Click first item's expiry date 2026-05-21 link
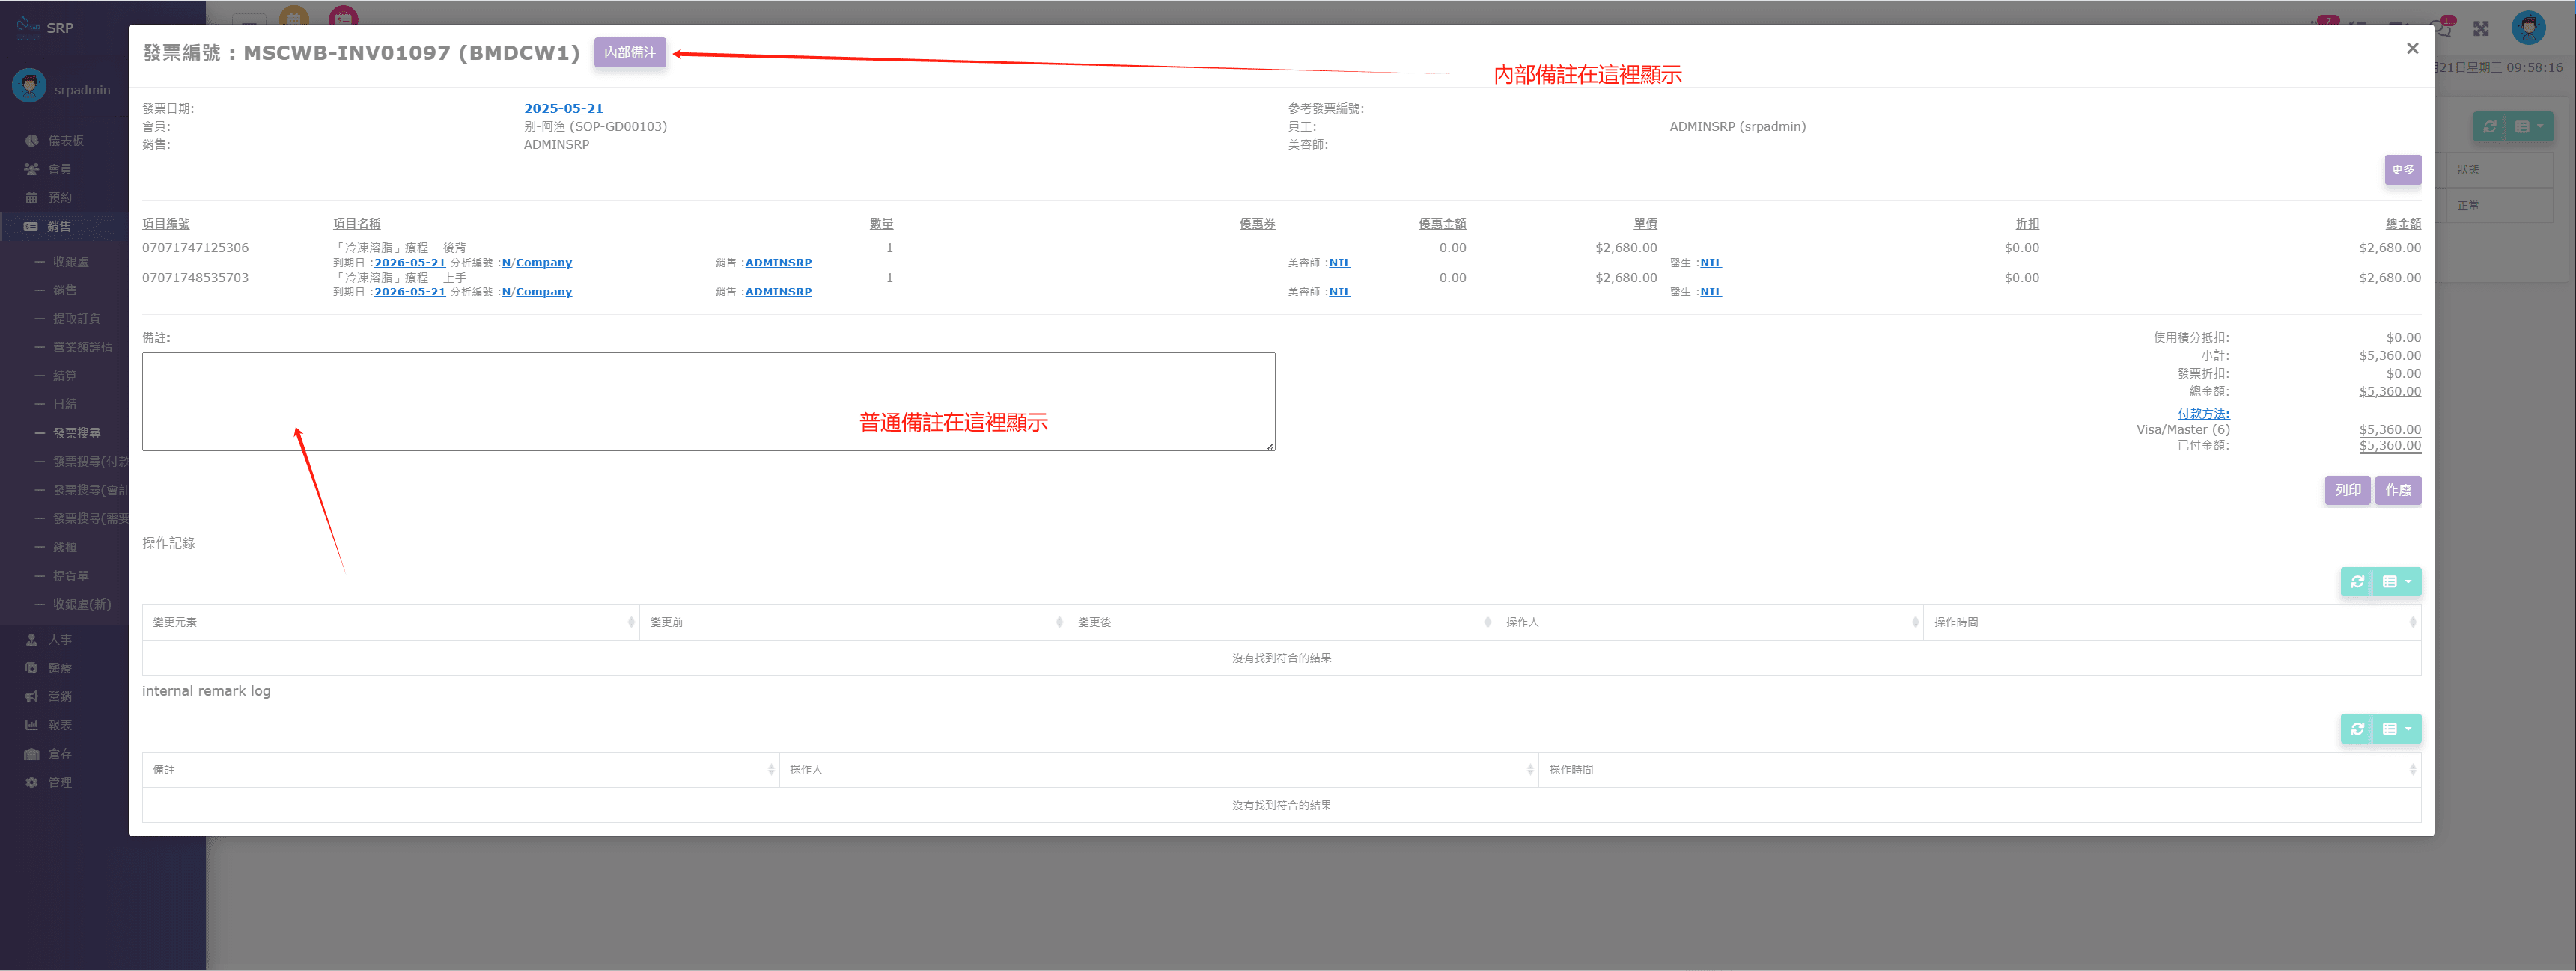This screenshot has width=2576, height=971. click(409, 263)
